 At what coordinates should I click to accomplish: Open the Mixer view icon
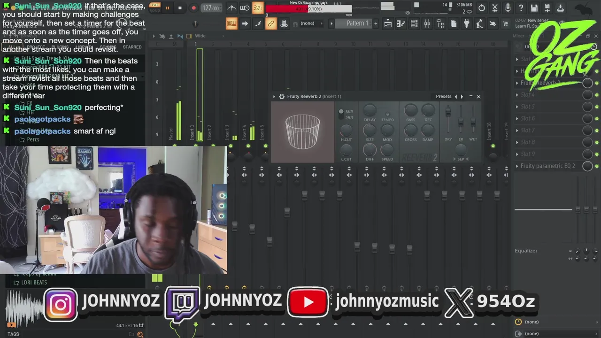(427, 24)
